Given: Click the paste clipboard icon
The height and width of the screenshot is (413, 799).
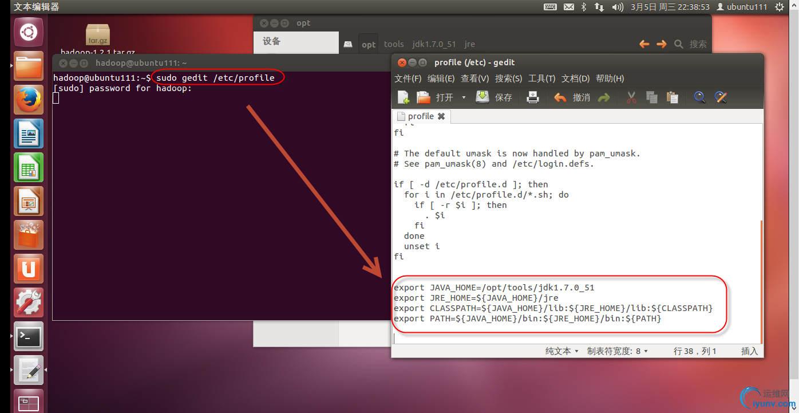Looking at the screenshot, I should click(673, 97).
